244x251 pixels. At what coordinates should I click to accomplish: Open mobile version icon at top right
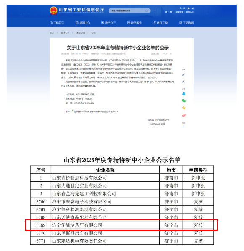tap(184, 8)
